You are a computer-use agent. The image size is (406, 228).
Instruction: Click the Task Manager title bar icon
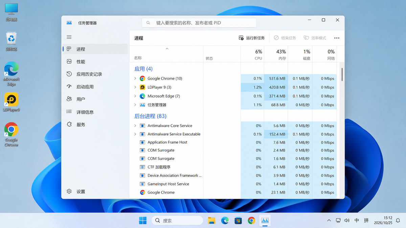tap(69, 23)
